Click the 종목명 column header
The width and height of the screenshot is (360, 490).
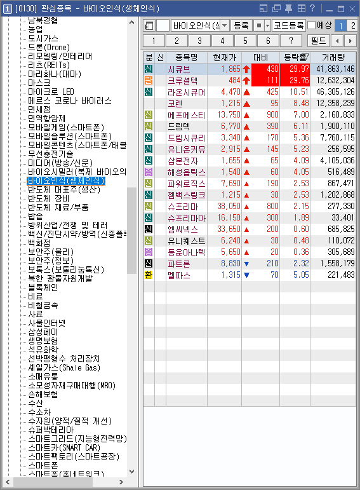pyautogui.click(x=187, y=57)
